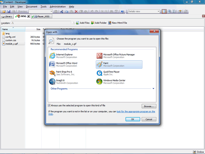Click the Find binoculars toolbar icon
Viewport: 205px width, 154px height.
(x=111, y=12)
